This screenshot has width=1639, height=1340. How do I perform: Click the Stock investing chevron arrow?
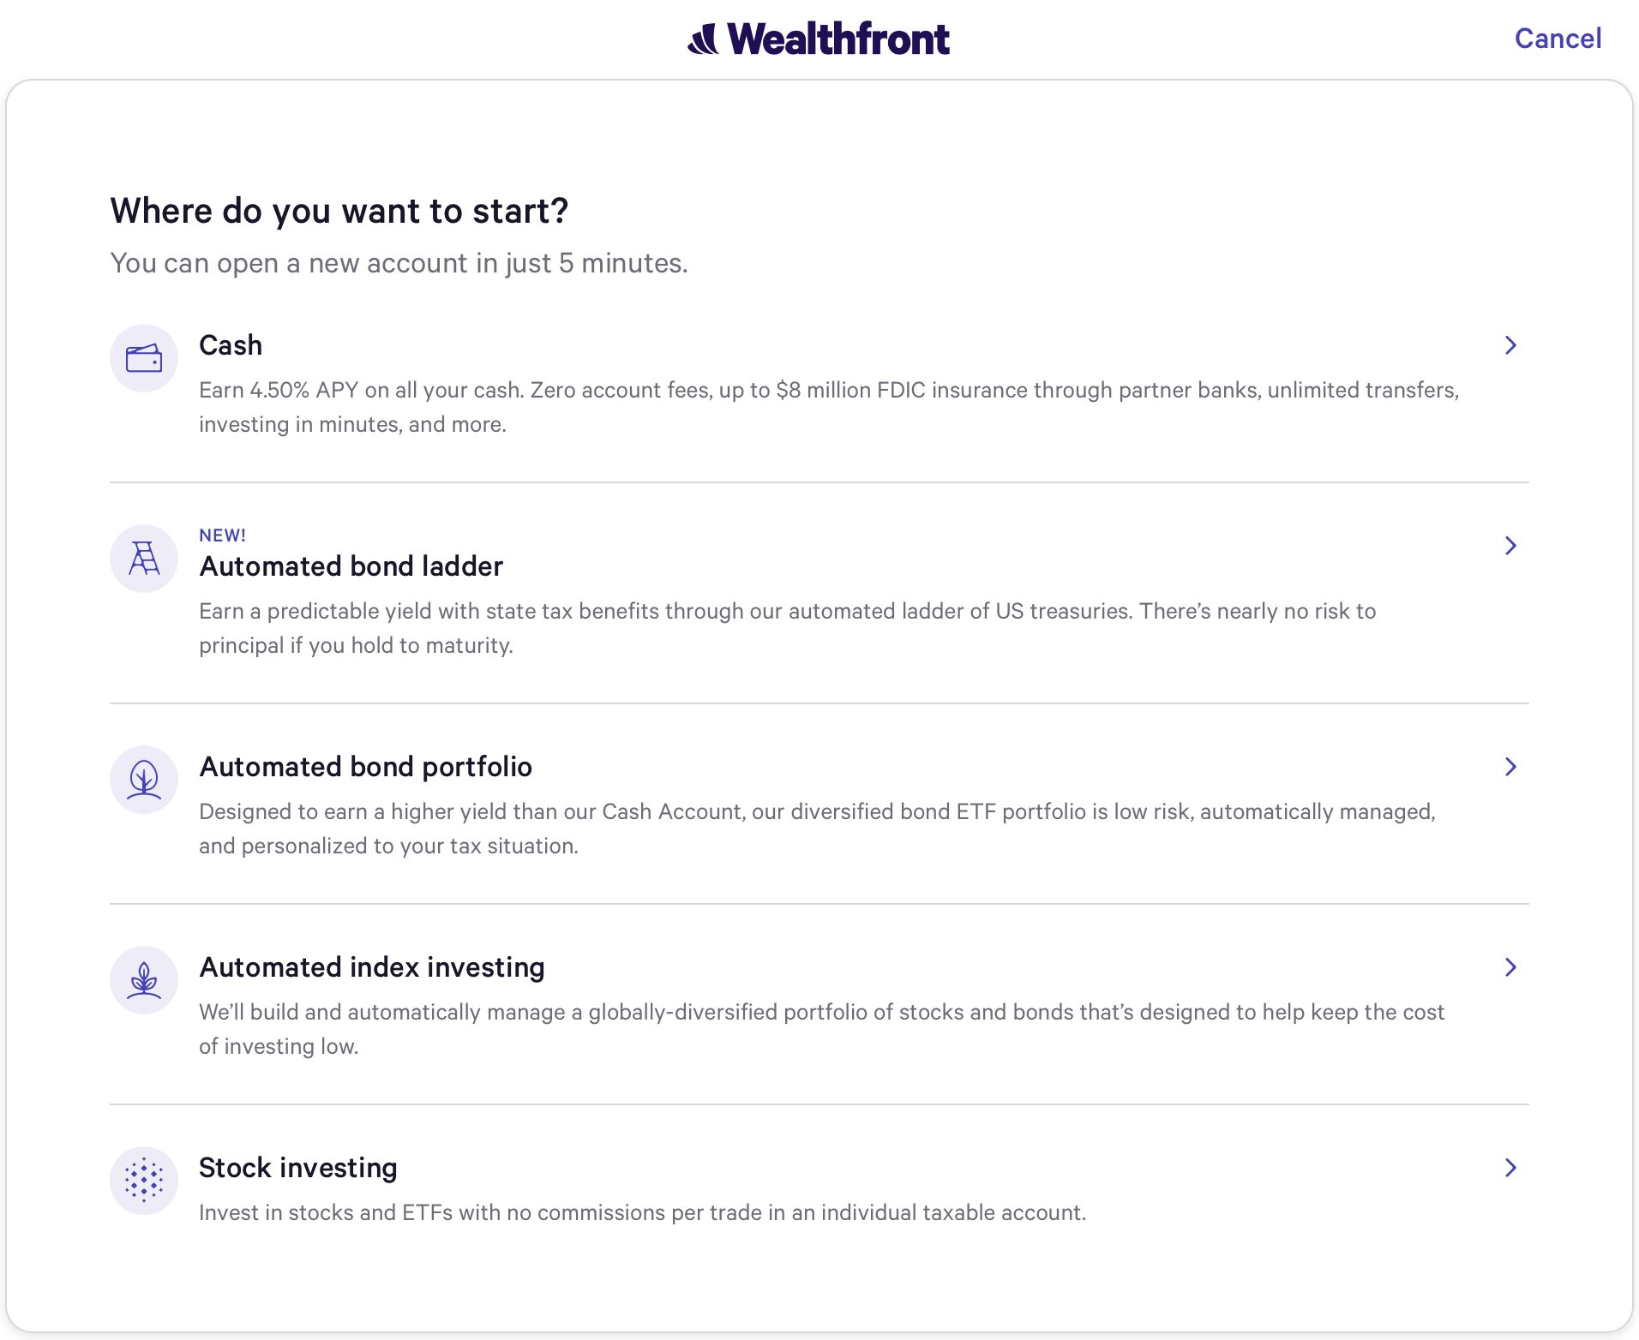pyautogui.click(x=1510, y=1168)
